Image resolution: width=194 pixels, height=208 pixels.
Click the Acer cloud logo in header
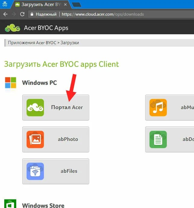click(x=12, y=28)
